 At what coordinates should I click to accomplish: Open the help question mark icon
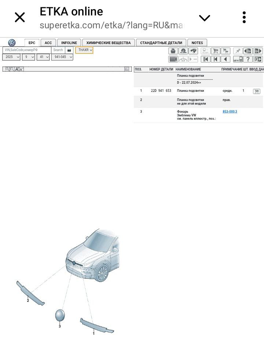click(248, 59)
